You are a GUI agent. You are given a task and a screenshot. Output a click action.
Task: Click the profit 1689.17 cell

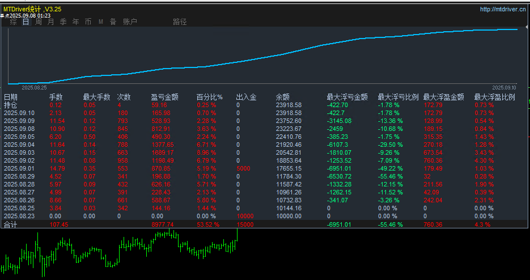pos(162,152)
